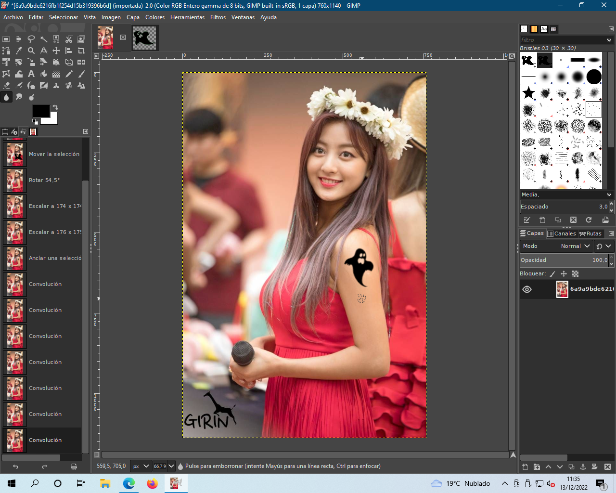This screenshot has height=493, width=616.
Task: Raise layer with up arrow button
Action: (x=548, y=467)
